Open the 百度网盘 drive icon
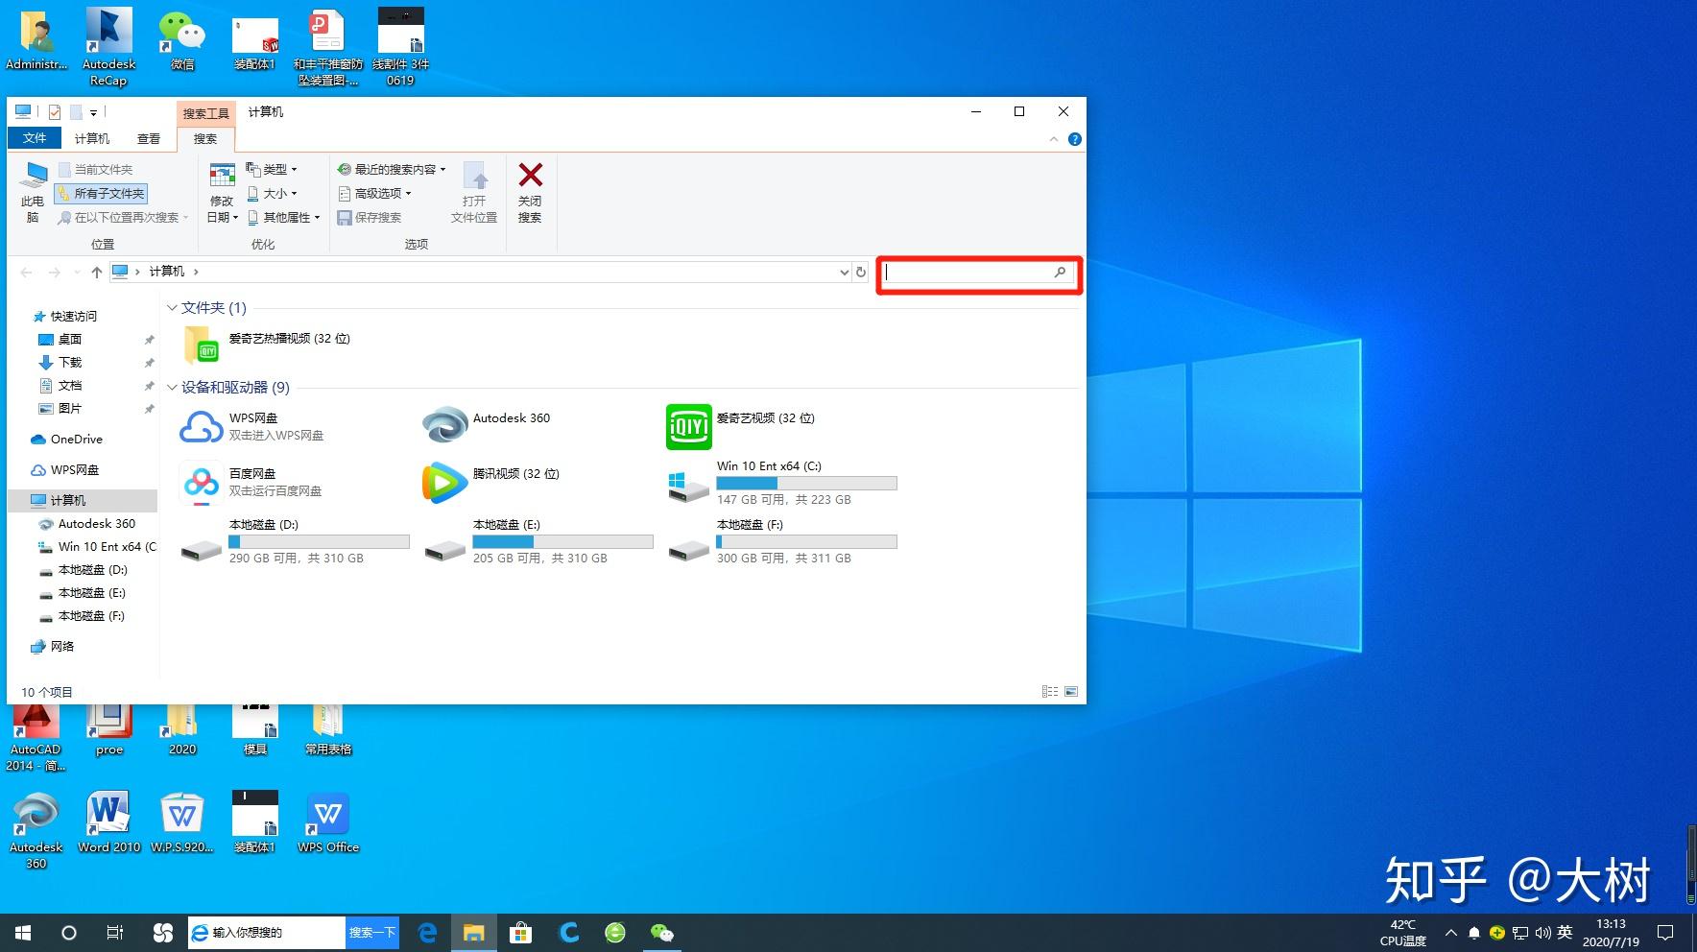The width and height of the screenshot is (1697, 952). tap(202, 482)
